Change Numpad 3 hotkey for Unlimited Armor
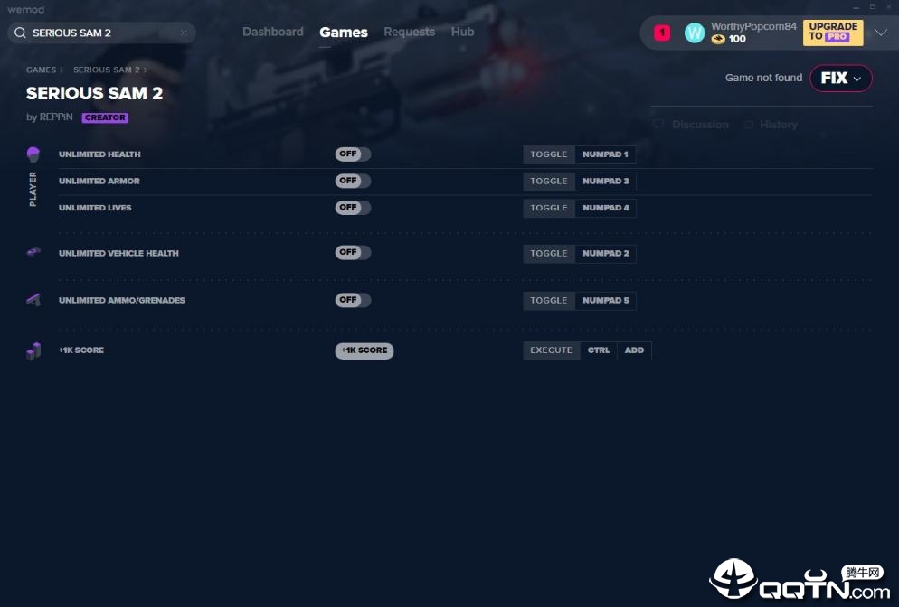 (x=605, y=181)
